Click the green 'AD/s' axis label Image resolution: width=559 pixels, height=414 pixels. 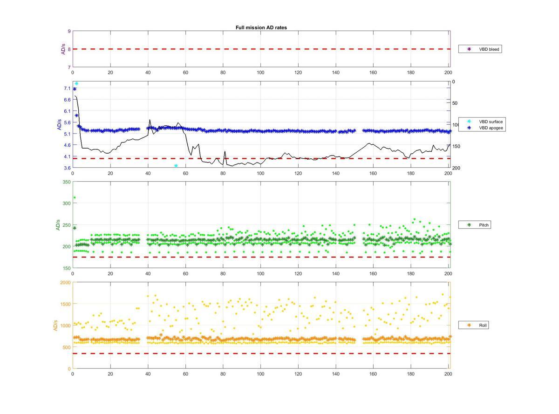[58, 225]
